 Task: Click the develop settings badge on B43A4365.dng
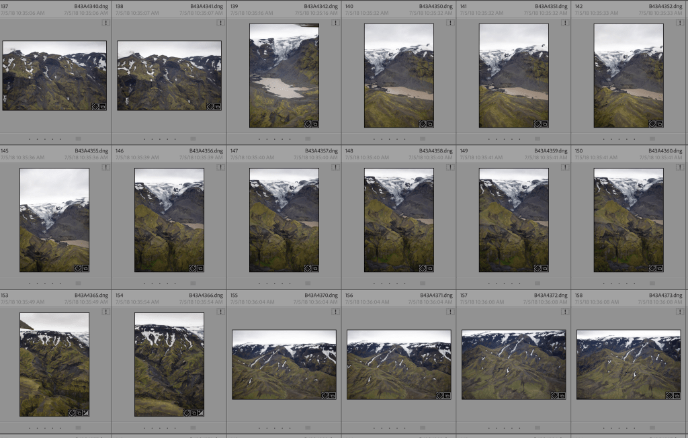coord(85,413)
